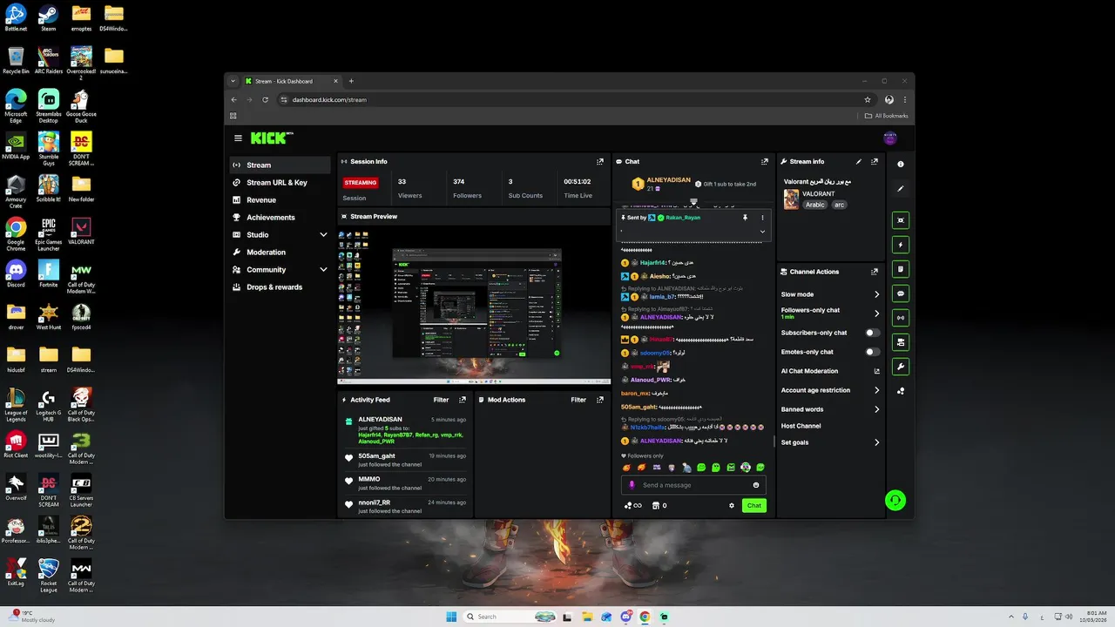Click Host Channel
The image size is (1115, 627).
pyautogui.click(x=801, y=426)
